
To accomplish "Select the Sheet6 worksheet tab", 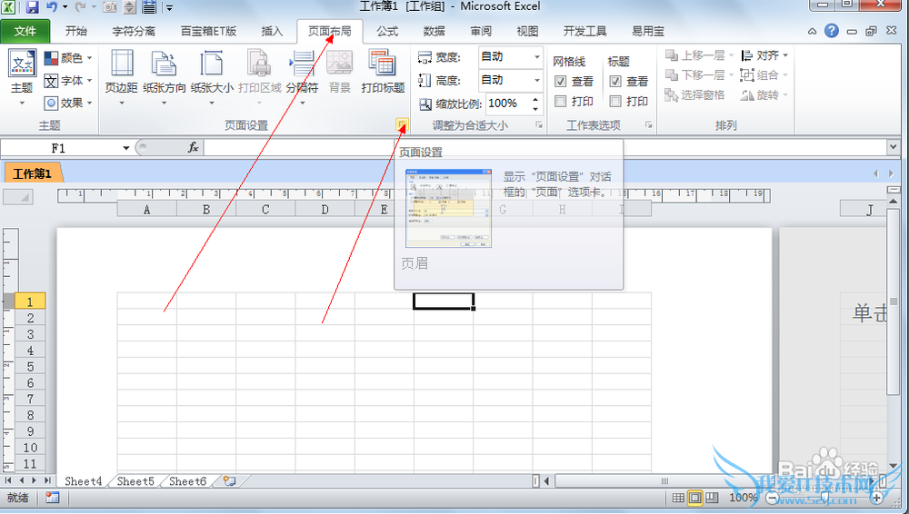I will tap(188, 481).
